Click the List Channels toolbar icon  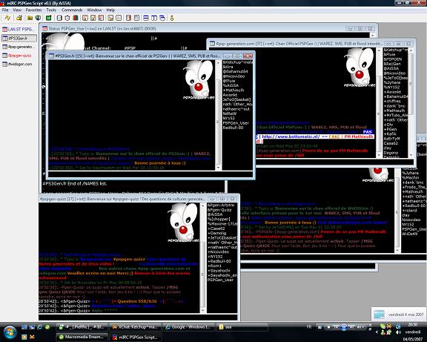(x=38, y=18)
